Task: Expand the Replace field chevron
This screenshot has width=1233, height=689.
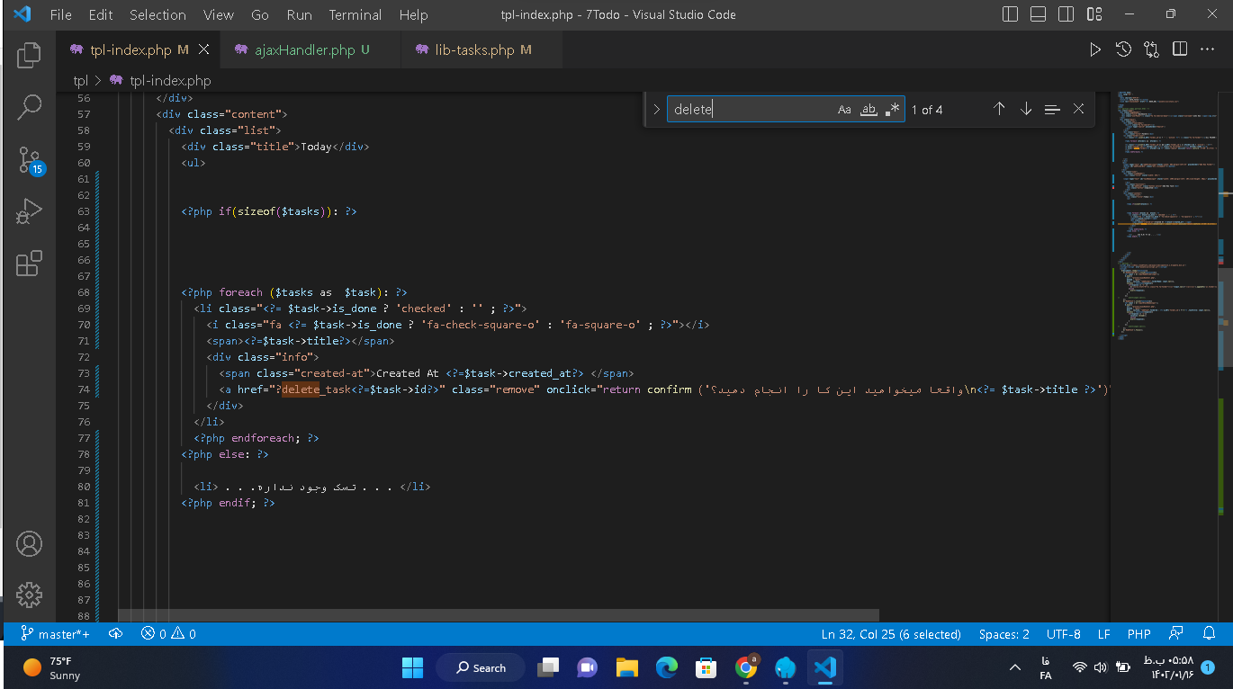Action: [x=656, y=110]
